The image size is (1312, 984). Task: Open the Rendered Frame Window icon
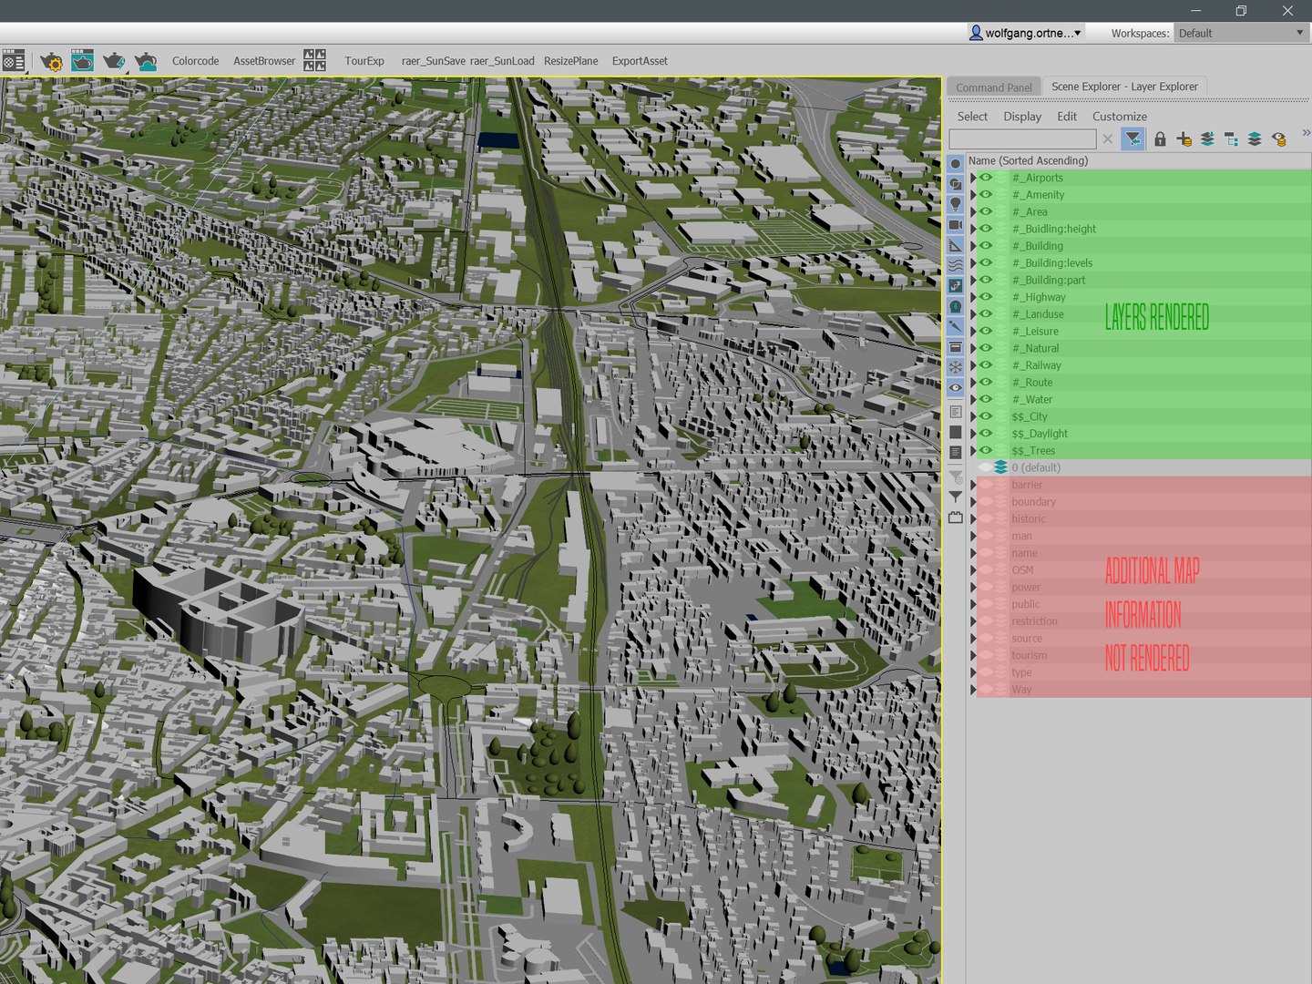pyautogui.click(x=82, y=60)
